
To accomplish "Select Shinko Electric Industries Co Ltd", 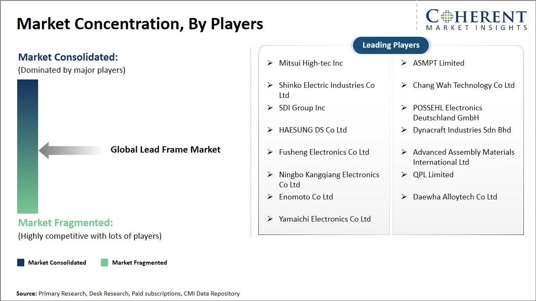I will 327,90.
